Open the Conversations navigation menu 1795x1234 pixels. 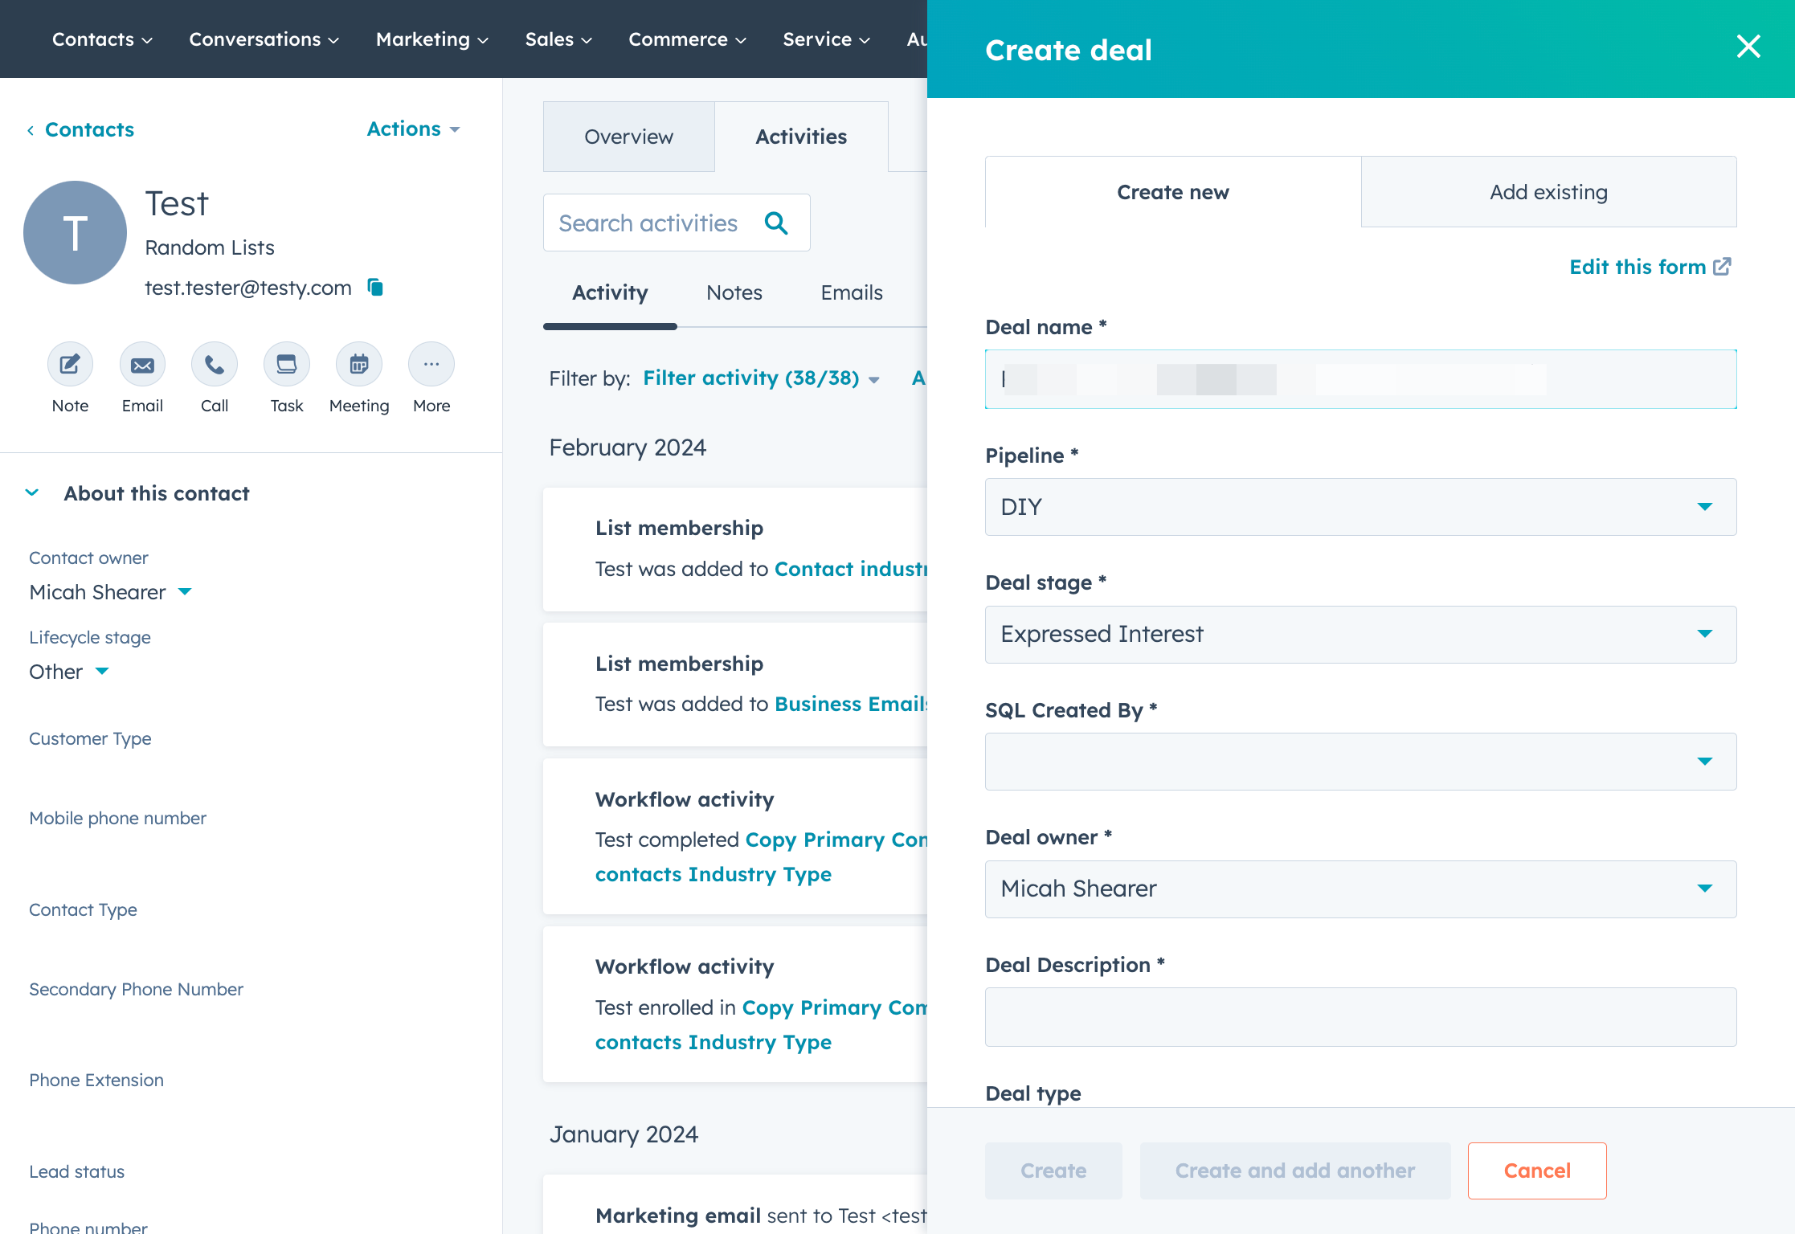click(264, 39)
